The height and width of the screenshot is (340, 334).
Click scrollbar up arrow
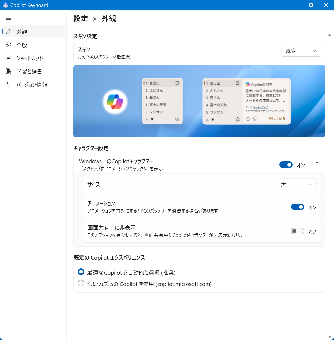[330, 35]
